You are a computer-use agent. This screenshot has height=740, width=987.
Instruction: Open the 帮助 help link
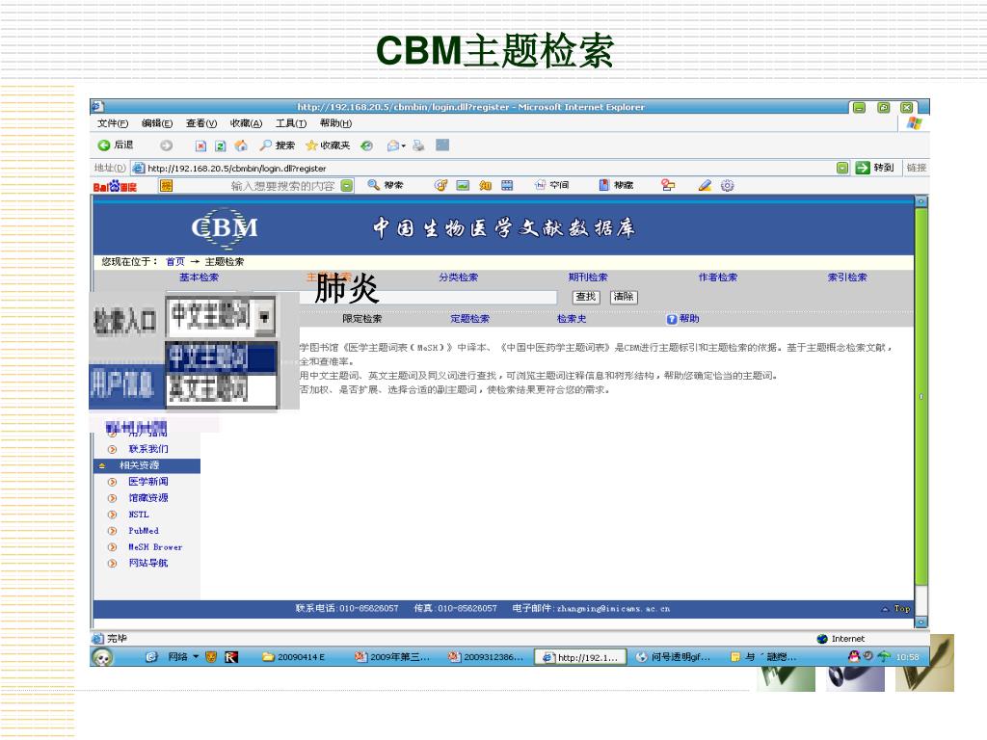click(683, 319)
